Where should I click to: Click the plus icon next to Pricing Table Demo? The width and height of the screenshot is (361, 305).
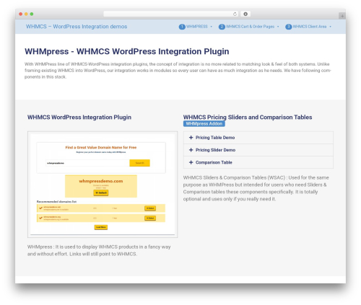click(x=191, y=138)
